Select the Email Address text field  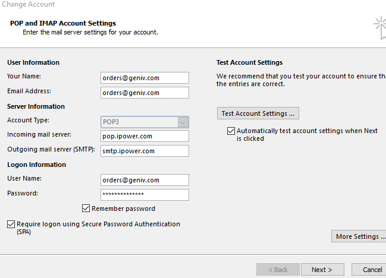tap(145, 93)
